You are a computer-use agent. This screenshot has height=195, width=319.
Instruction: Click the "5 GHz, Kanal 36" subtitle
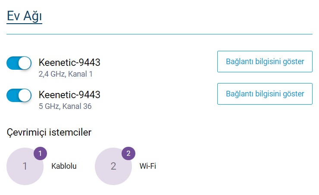pos(65,106)
